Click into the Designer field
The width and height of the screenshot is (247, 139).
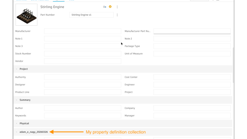pyautogui.click(x=82, y=85)
